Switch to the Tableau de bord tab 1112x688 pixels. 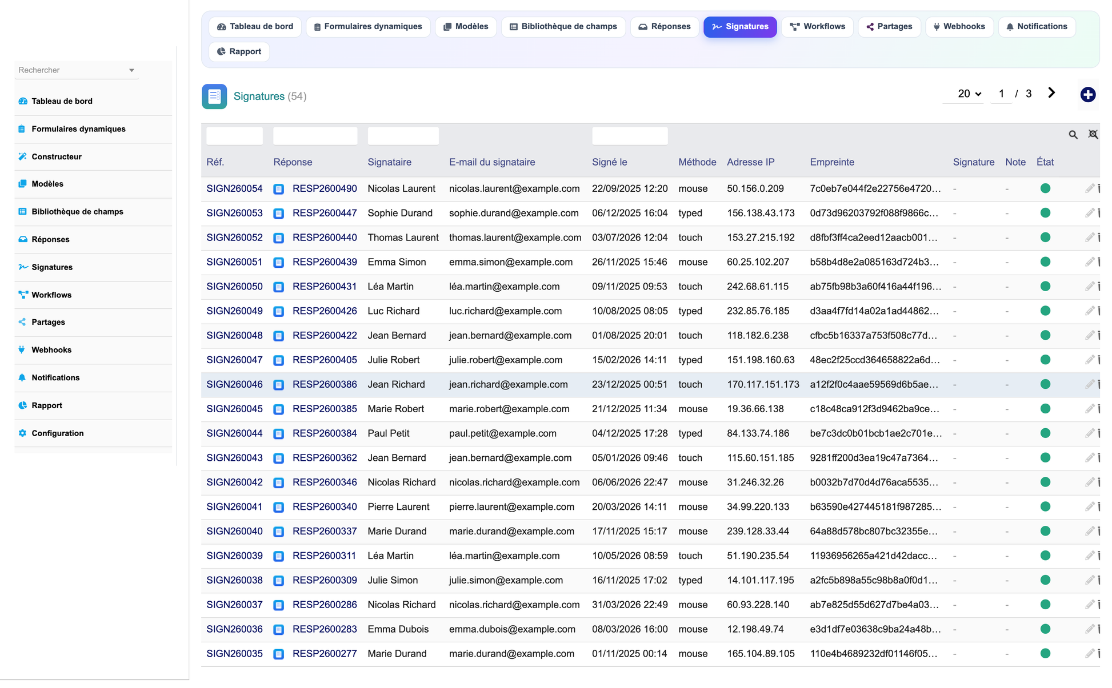[x=255, y=27]
